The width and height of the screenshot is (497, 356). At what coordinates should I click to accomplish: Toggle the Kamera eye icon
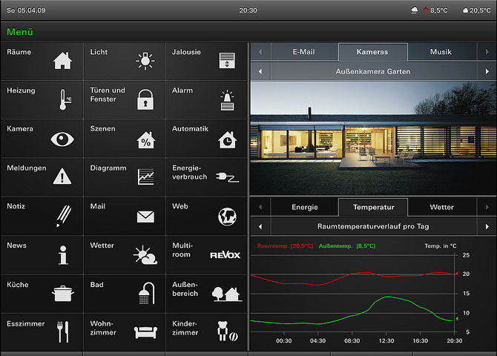[63, 139]
